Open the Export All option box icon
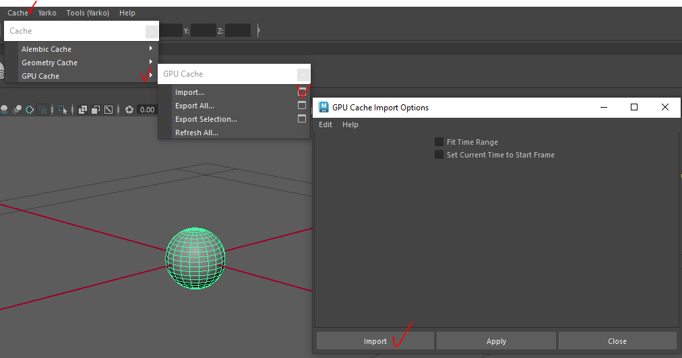 [x=302, y=105]
